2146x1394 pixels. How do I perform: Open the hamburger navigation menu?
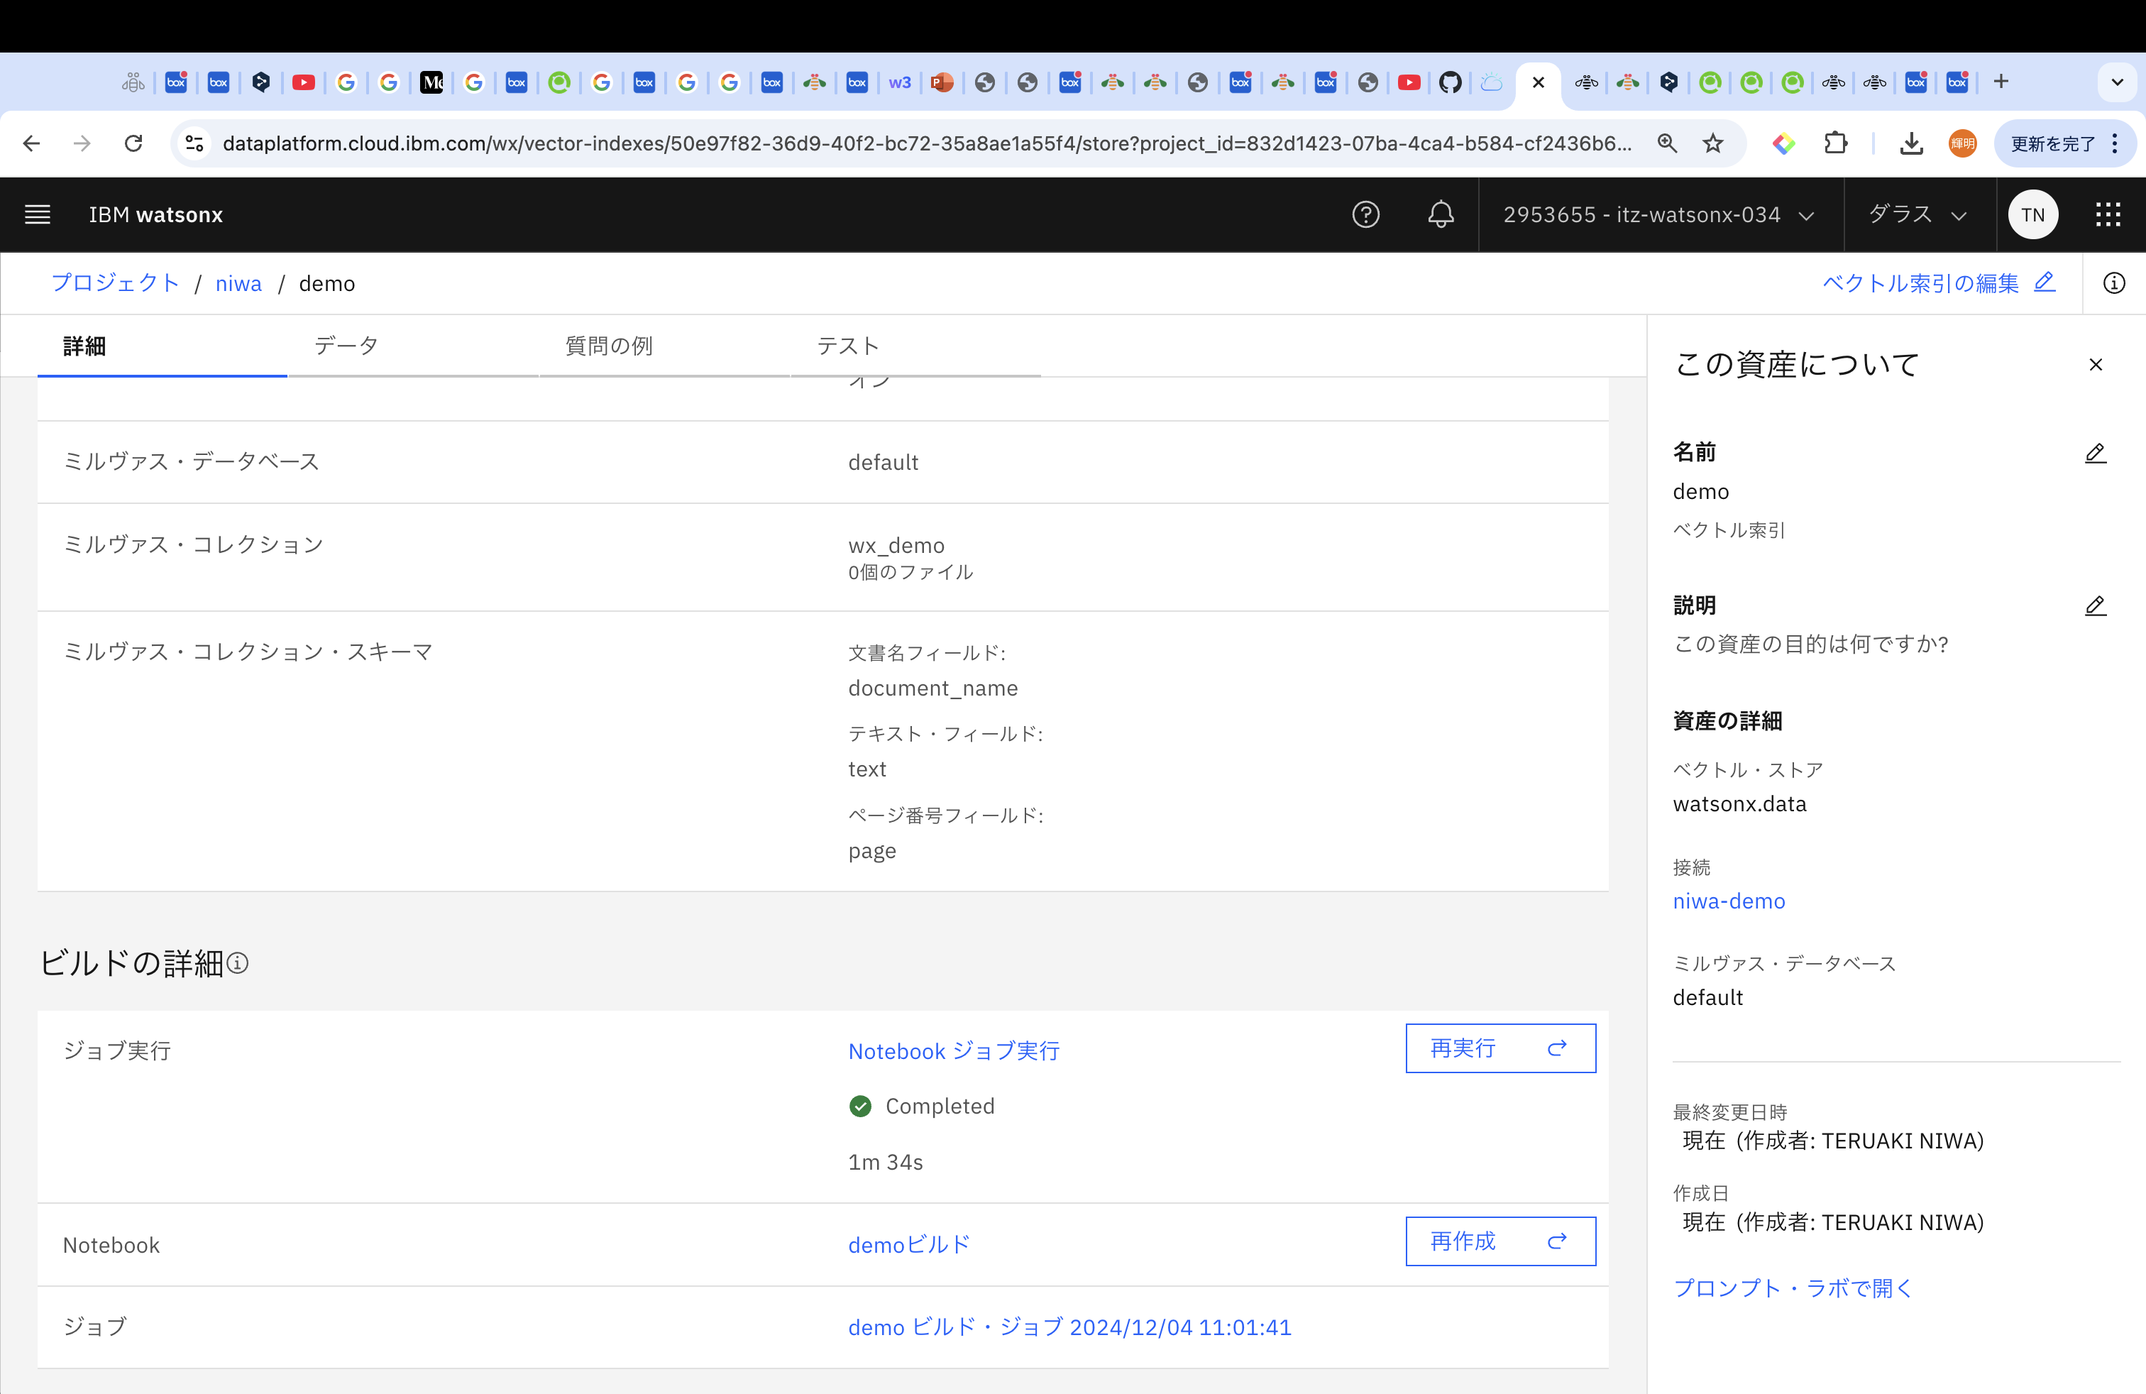[x=37, y=214]
